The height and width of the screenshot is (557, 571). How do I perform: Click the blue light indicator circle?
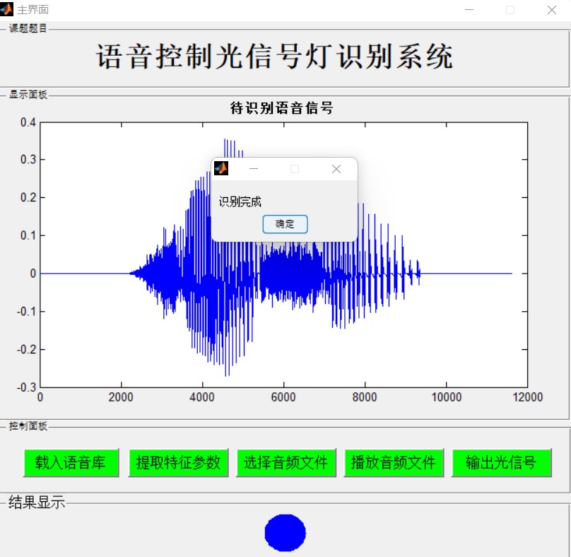pyautogui.click(x=285, y=532)
